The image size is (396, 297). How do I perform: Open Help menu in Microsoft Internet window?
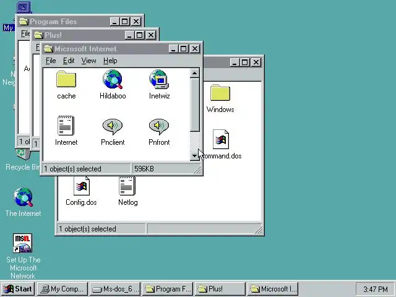110,61
